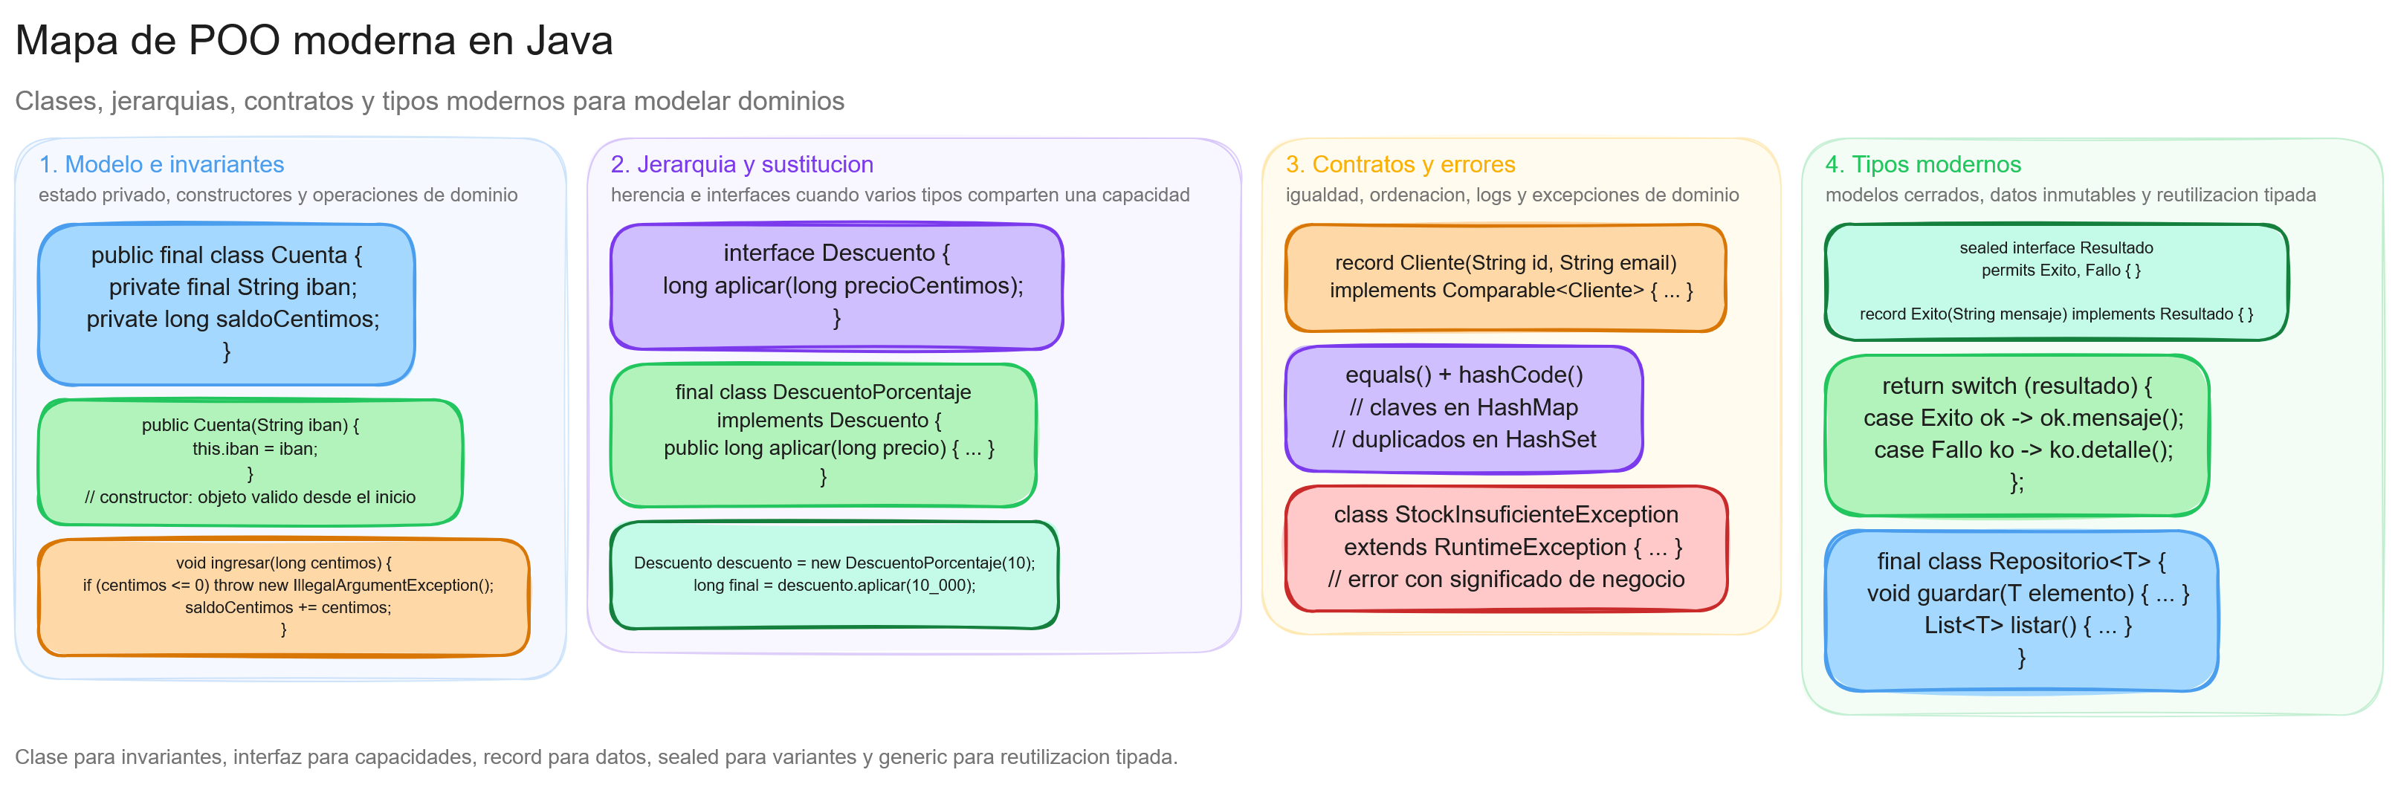Screen dimensions: 2398x787
Task: Select the 'final class Repositorio<T>' card
Action: click(2022, 611)
